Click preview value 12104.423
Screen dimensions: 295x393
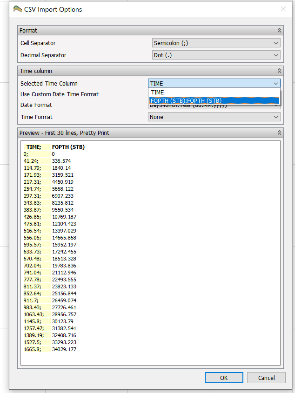64,224
